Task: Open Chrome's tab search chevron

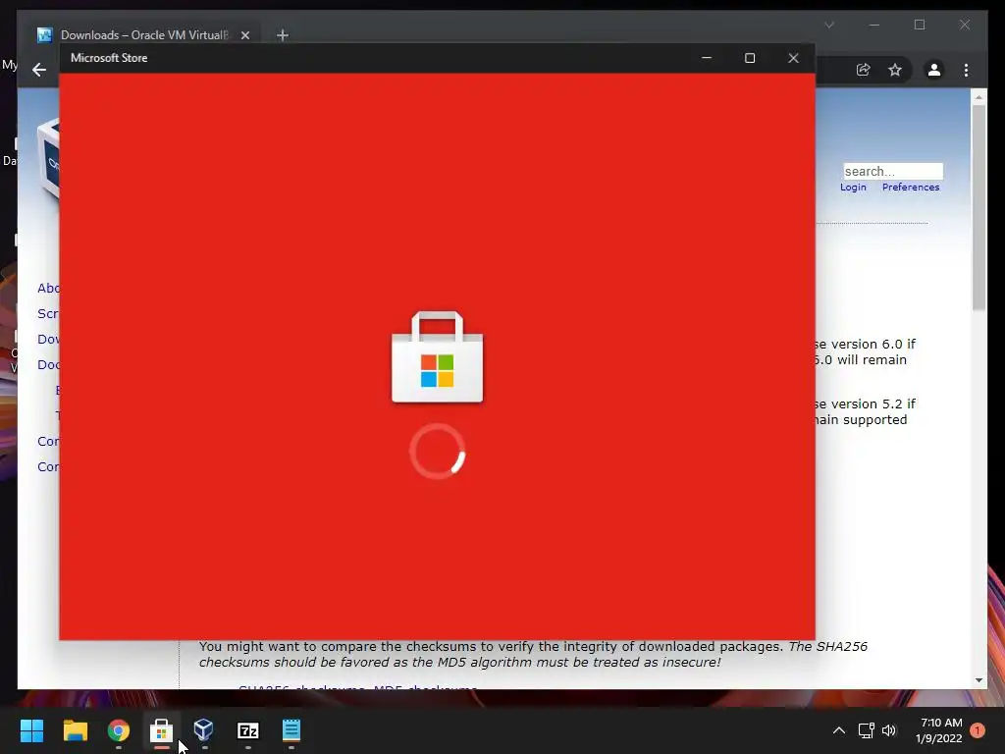Action: [829, 25]
